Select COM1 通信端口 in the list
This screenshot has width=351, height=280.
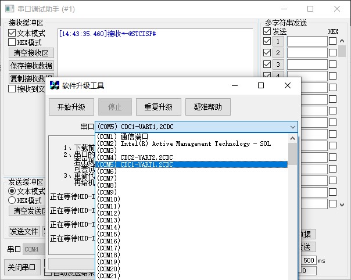click(192, 137)
